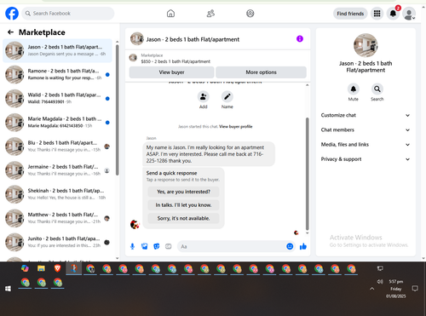Open Copilot from the taskbar
This screenshot has width=426, height=316.
coord(25,268)
